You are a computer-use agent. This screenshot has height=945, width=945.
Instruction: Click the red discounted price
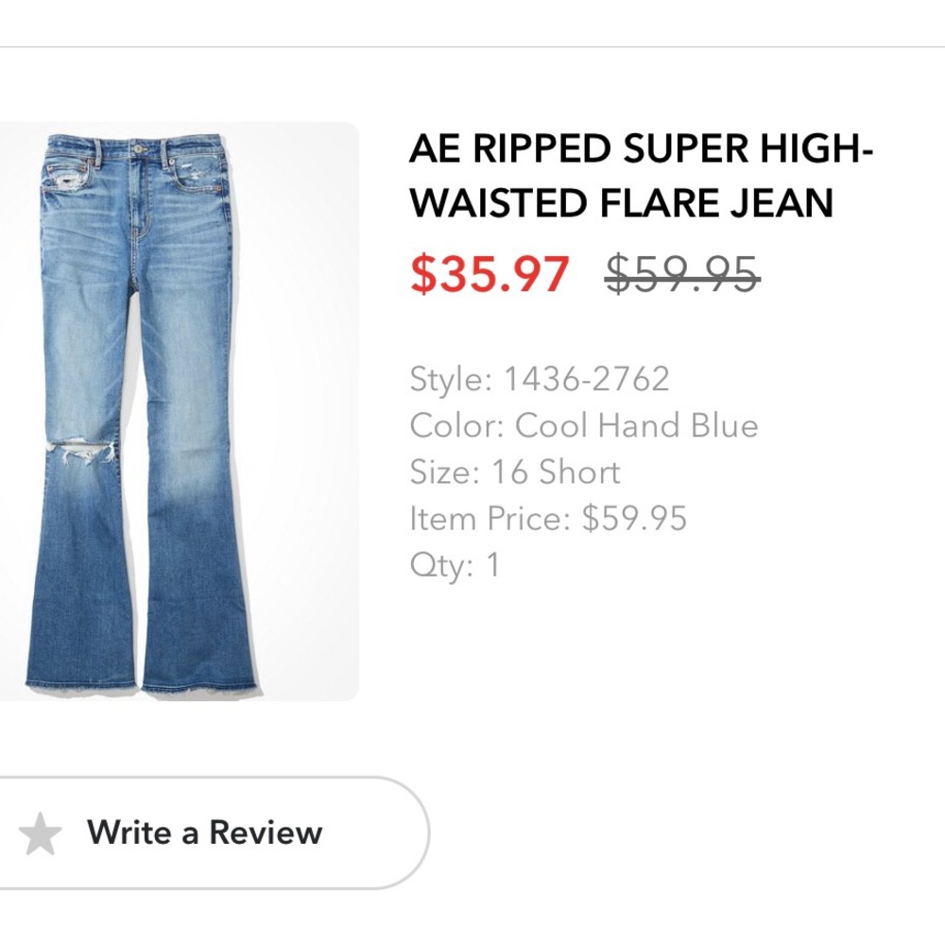click(488, 274)
